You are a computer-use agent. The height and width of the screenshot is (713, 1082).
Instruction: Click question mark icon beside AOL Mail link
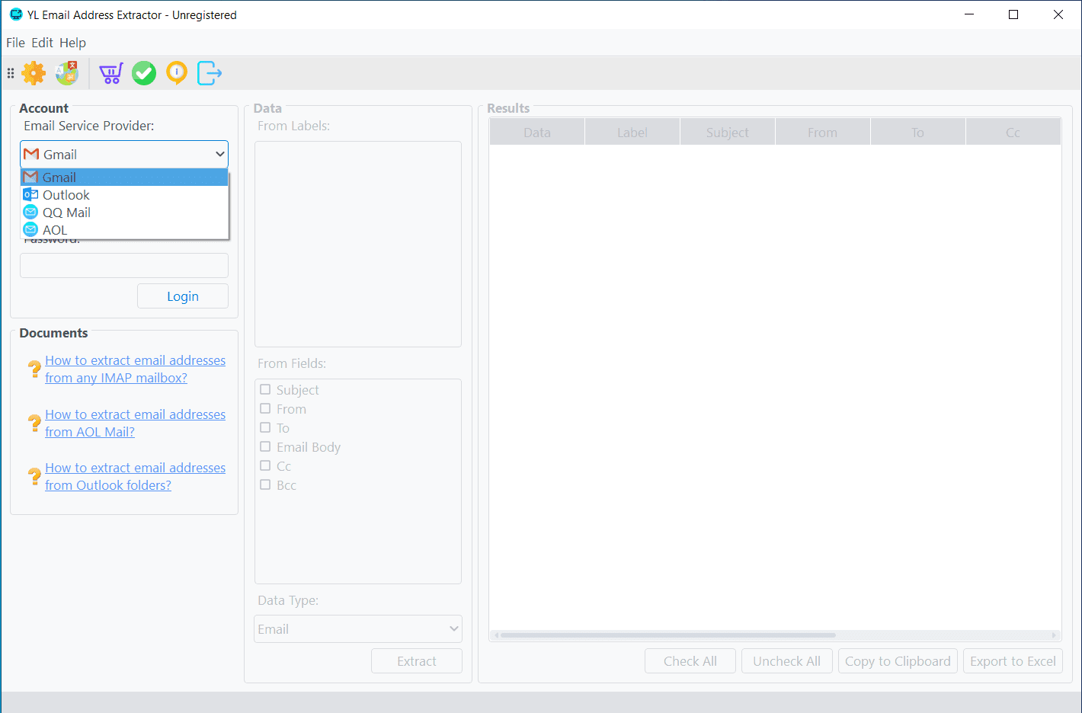click(34, 424)
